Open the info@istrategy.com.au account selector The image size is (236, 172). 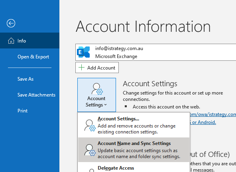(155, 52)
